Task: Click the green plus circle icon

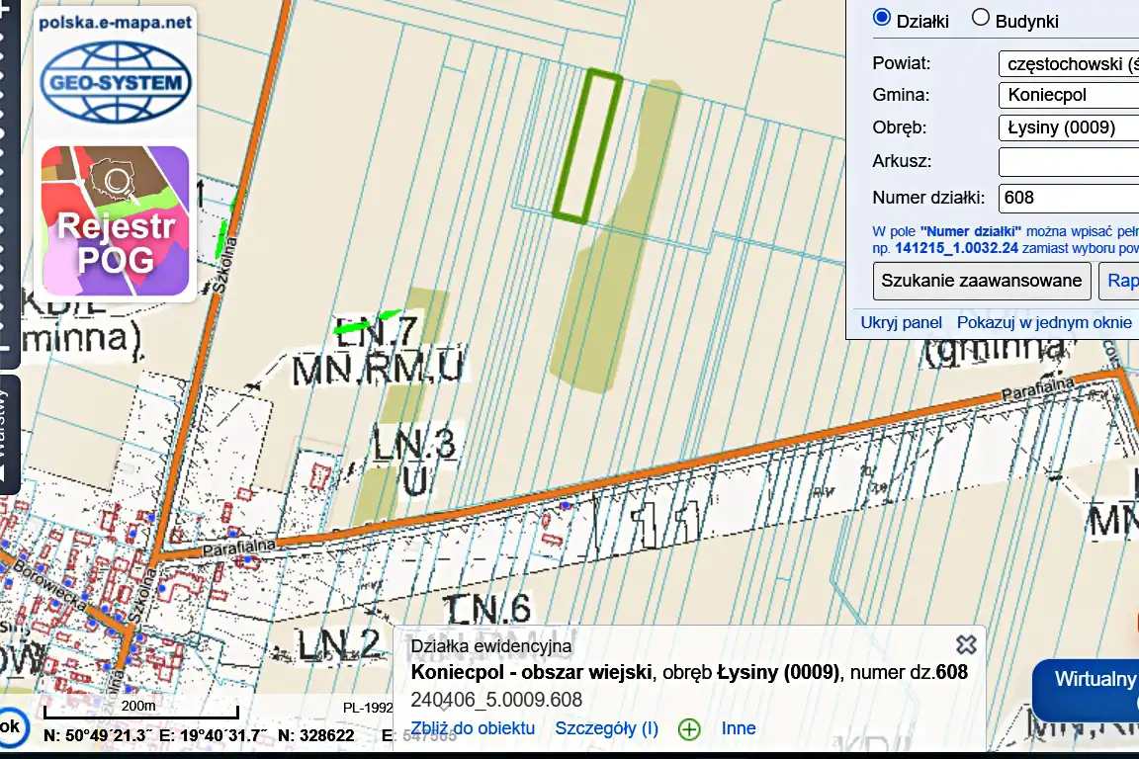Action: 689,729
